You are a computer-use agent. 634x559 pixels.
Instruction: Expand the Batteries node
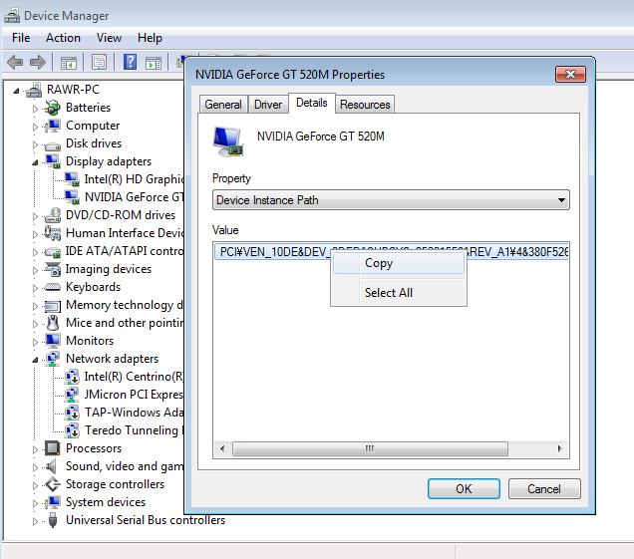pyautogui.click(x=35, y=109)
